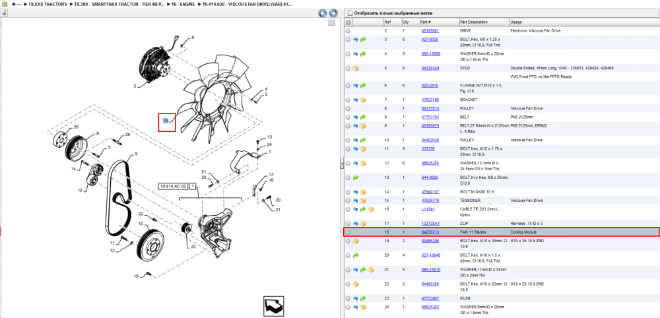Click the large arrow icon below the diagram

(275, 306)
